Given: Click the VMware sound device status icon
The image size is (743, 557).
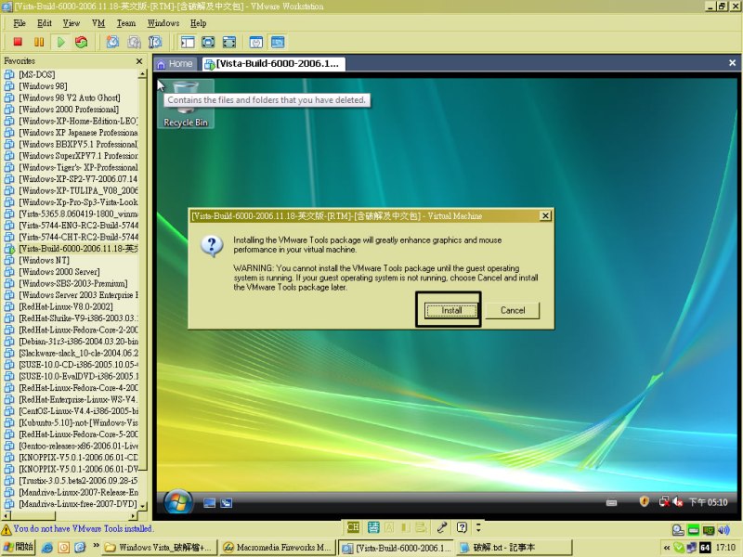Looking at the screenshot, I should [723, 530].
